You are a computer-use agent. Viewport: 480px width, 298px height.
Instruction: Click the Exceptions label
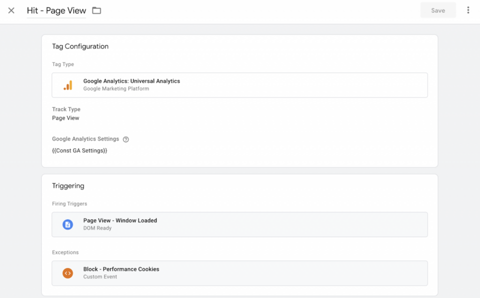(x=65, y=252)
